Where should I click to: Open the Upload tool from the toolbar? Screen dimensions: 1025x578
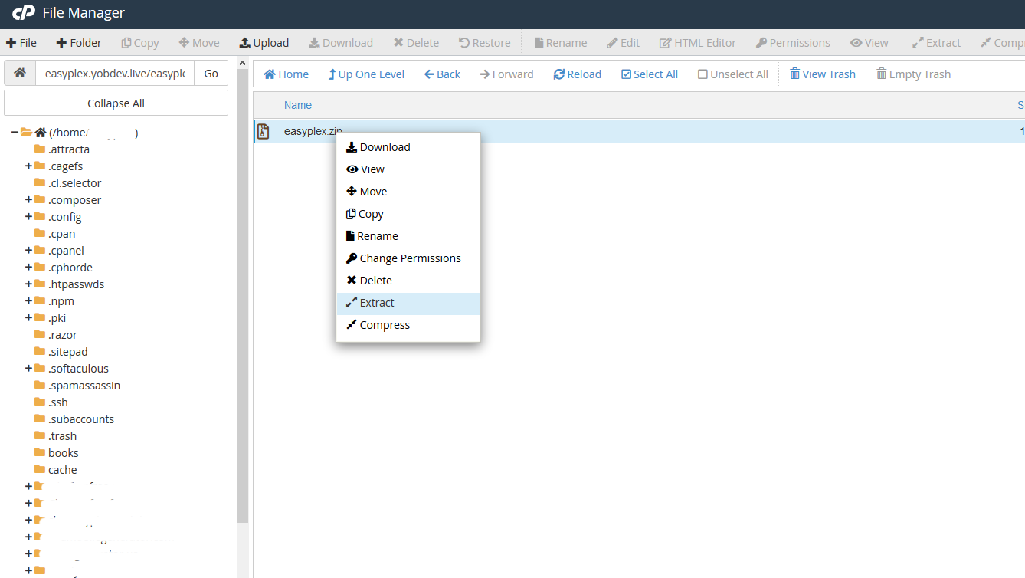point(264,42)
